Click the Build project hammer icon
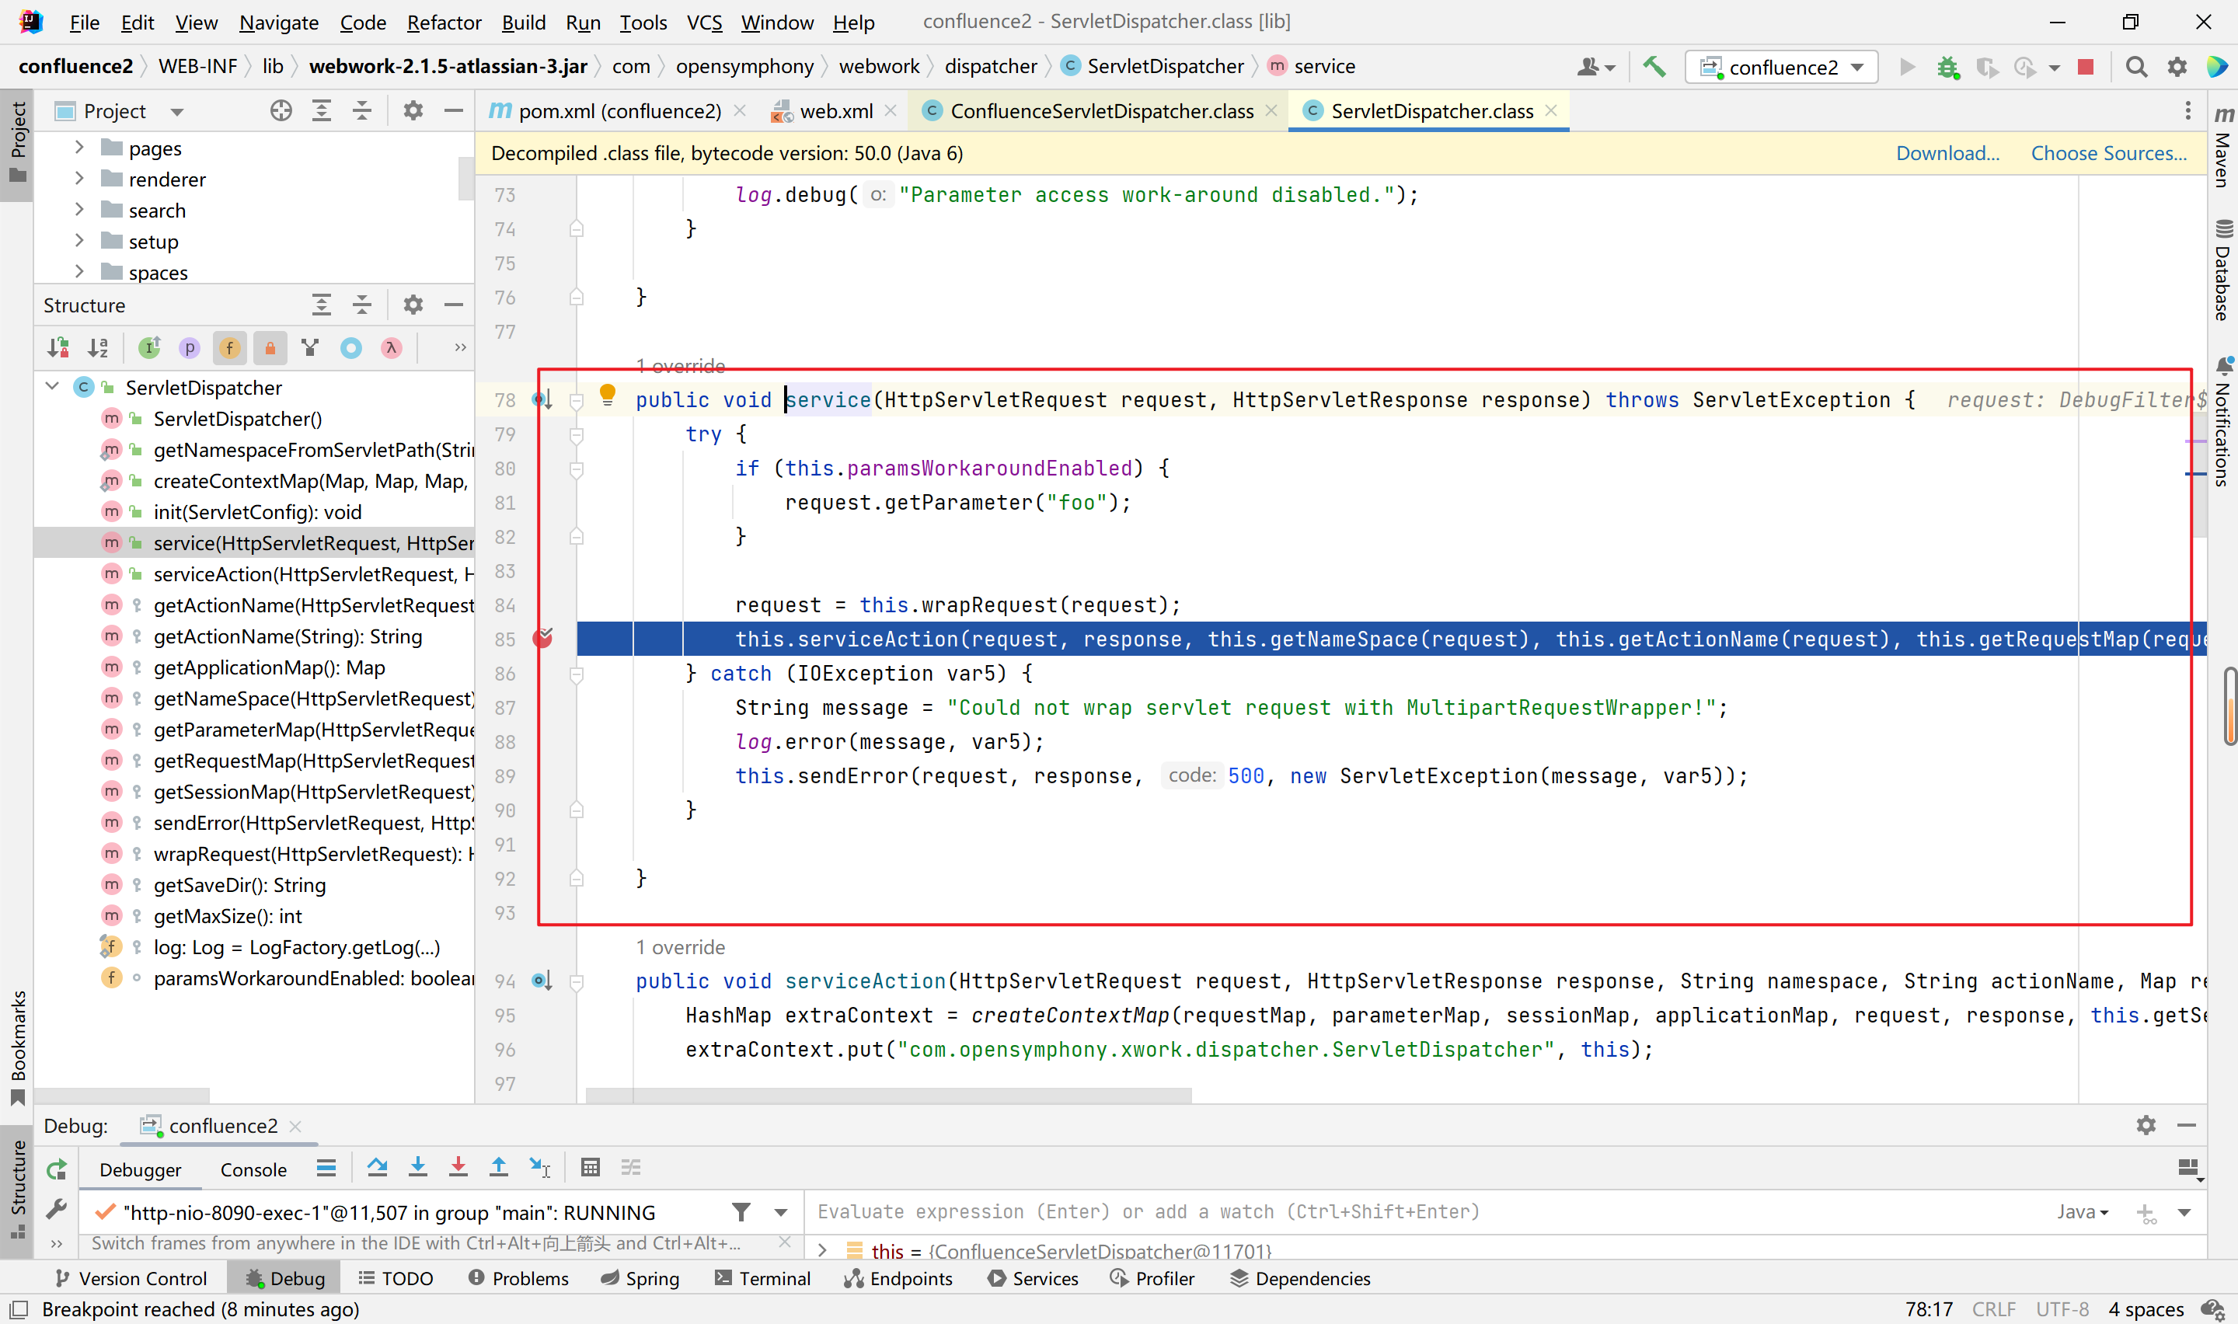The image size is (2238, 1324). pyautogui.click(x=1654, y=67)
